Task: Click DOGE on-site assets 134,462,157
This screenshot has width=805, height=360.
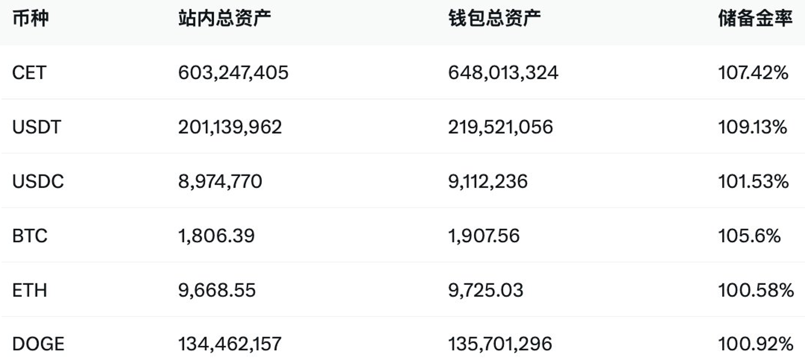Action: coord(230,344)
